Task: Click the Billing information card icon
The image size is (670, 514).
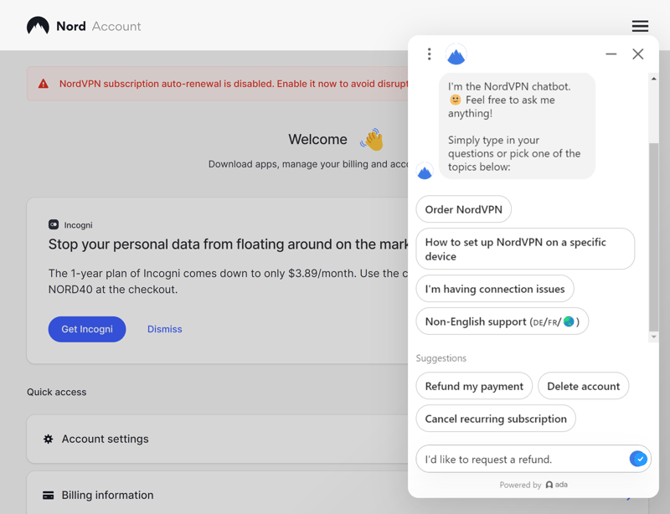Action: 49,496
